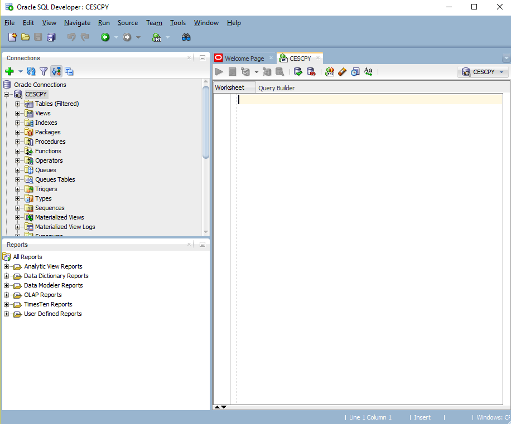
Task: Click Unshared SQL Worksheet icon
Action: (330, 71)
